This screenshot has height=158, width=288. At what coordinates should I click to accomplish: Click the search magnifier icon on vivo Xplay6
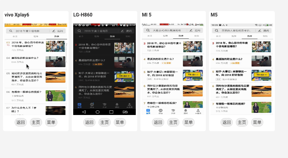point(11,31)
